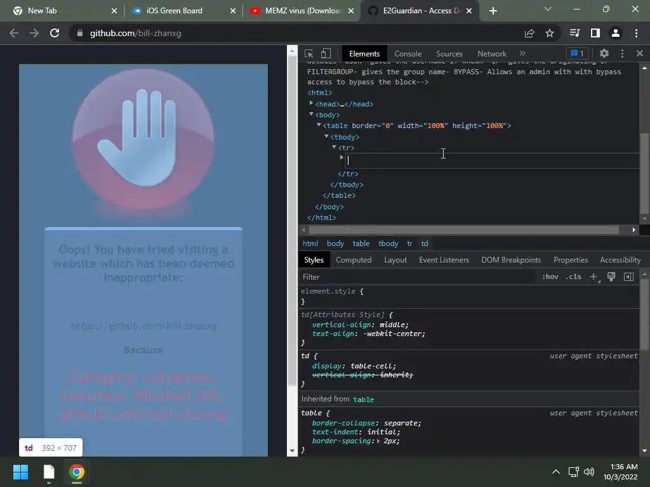Switch to the Network tab

point(492,54)
